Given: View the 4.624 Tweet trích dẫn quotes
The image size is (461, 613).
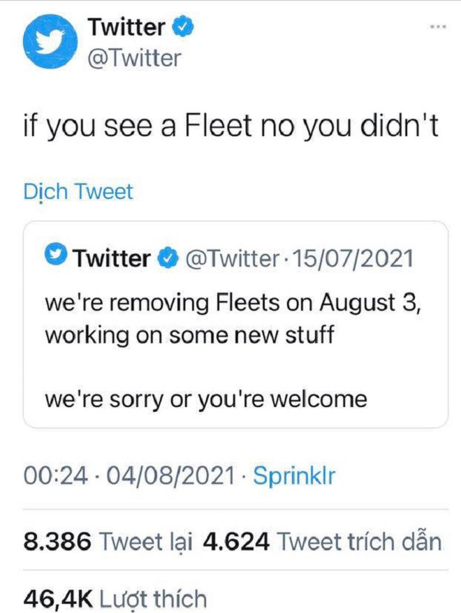Looking at the screenshot, I should [x=323, y=542].
